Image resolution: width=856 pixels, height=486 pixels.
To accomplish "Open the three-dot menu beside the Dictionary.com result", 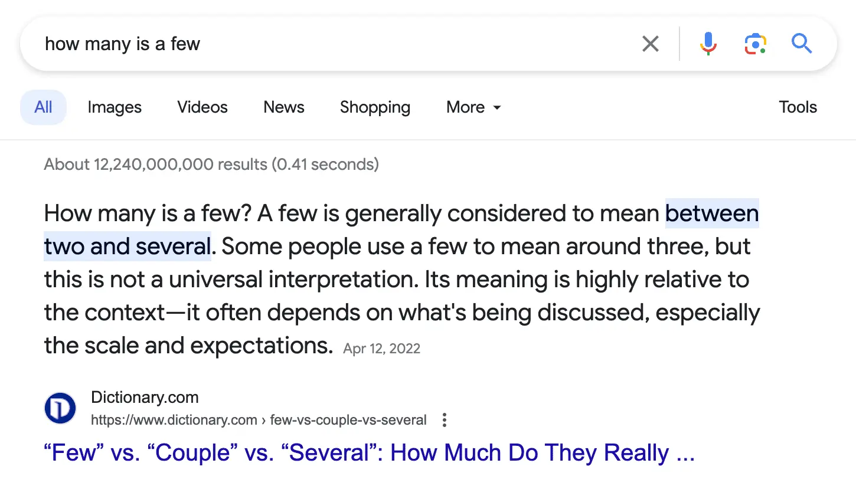I will point(445,420).
